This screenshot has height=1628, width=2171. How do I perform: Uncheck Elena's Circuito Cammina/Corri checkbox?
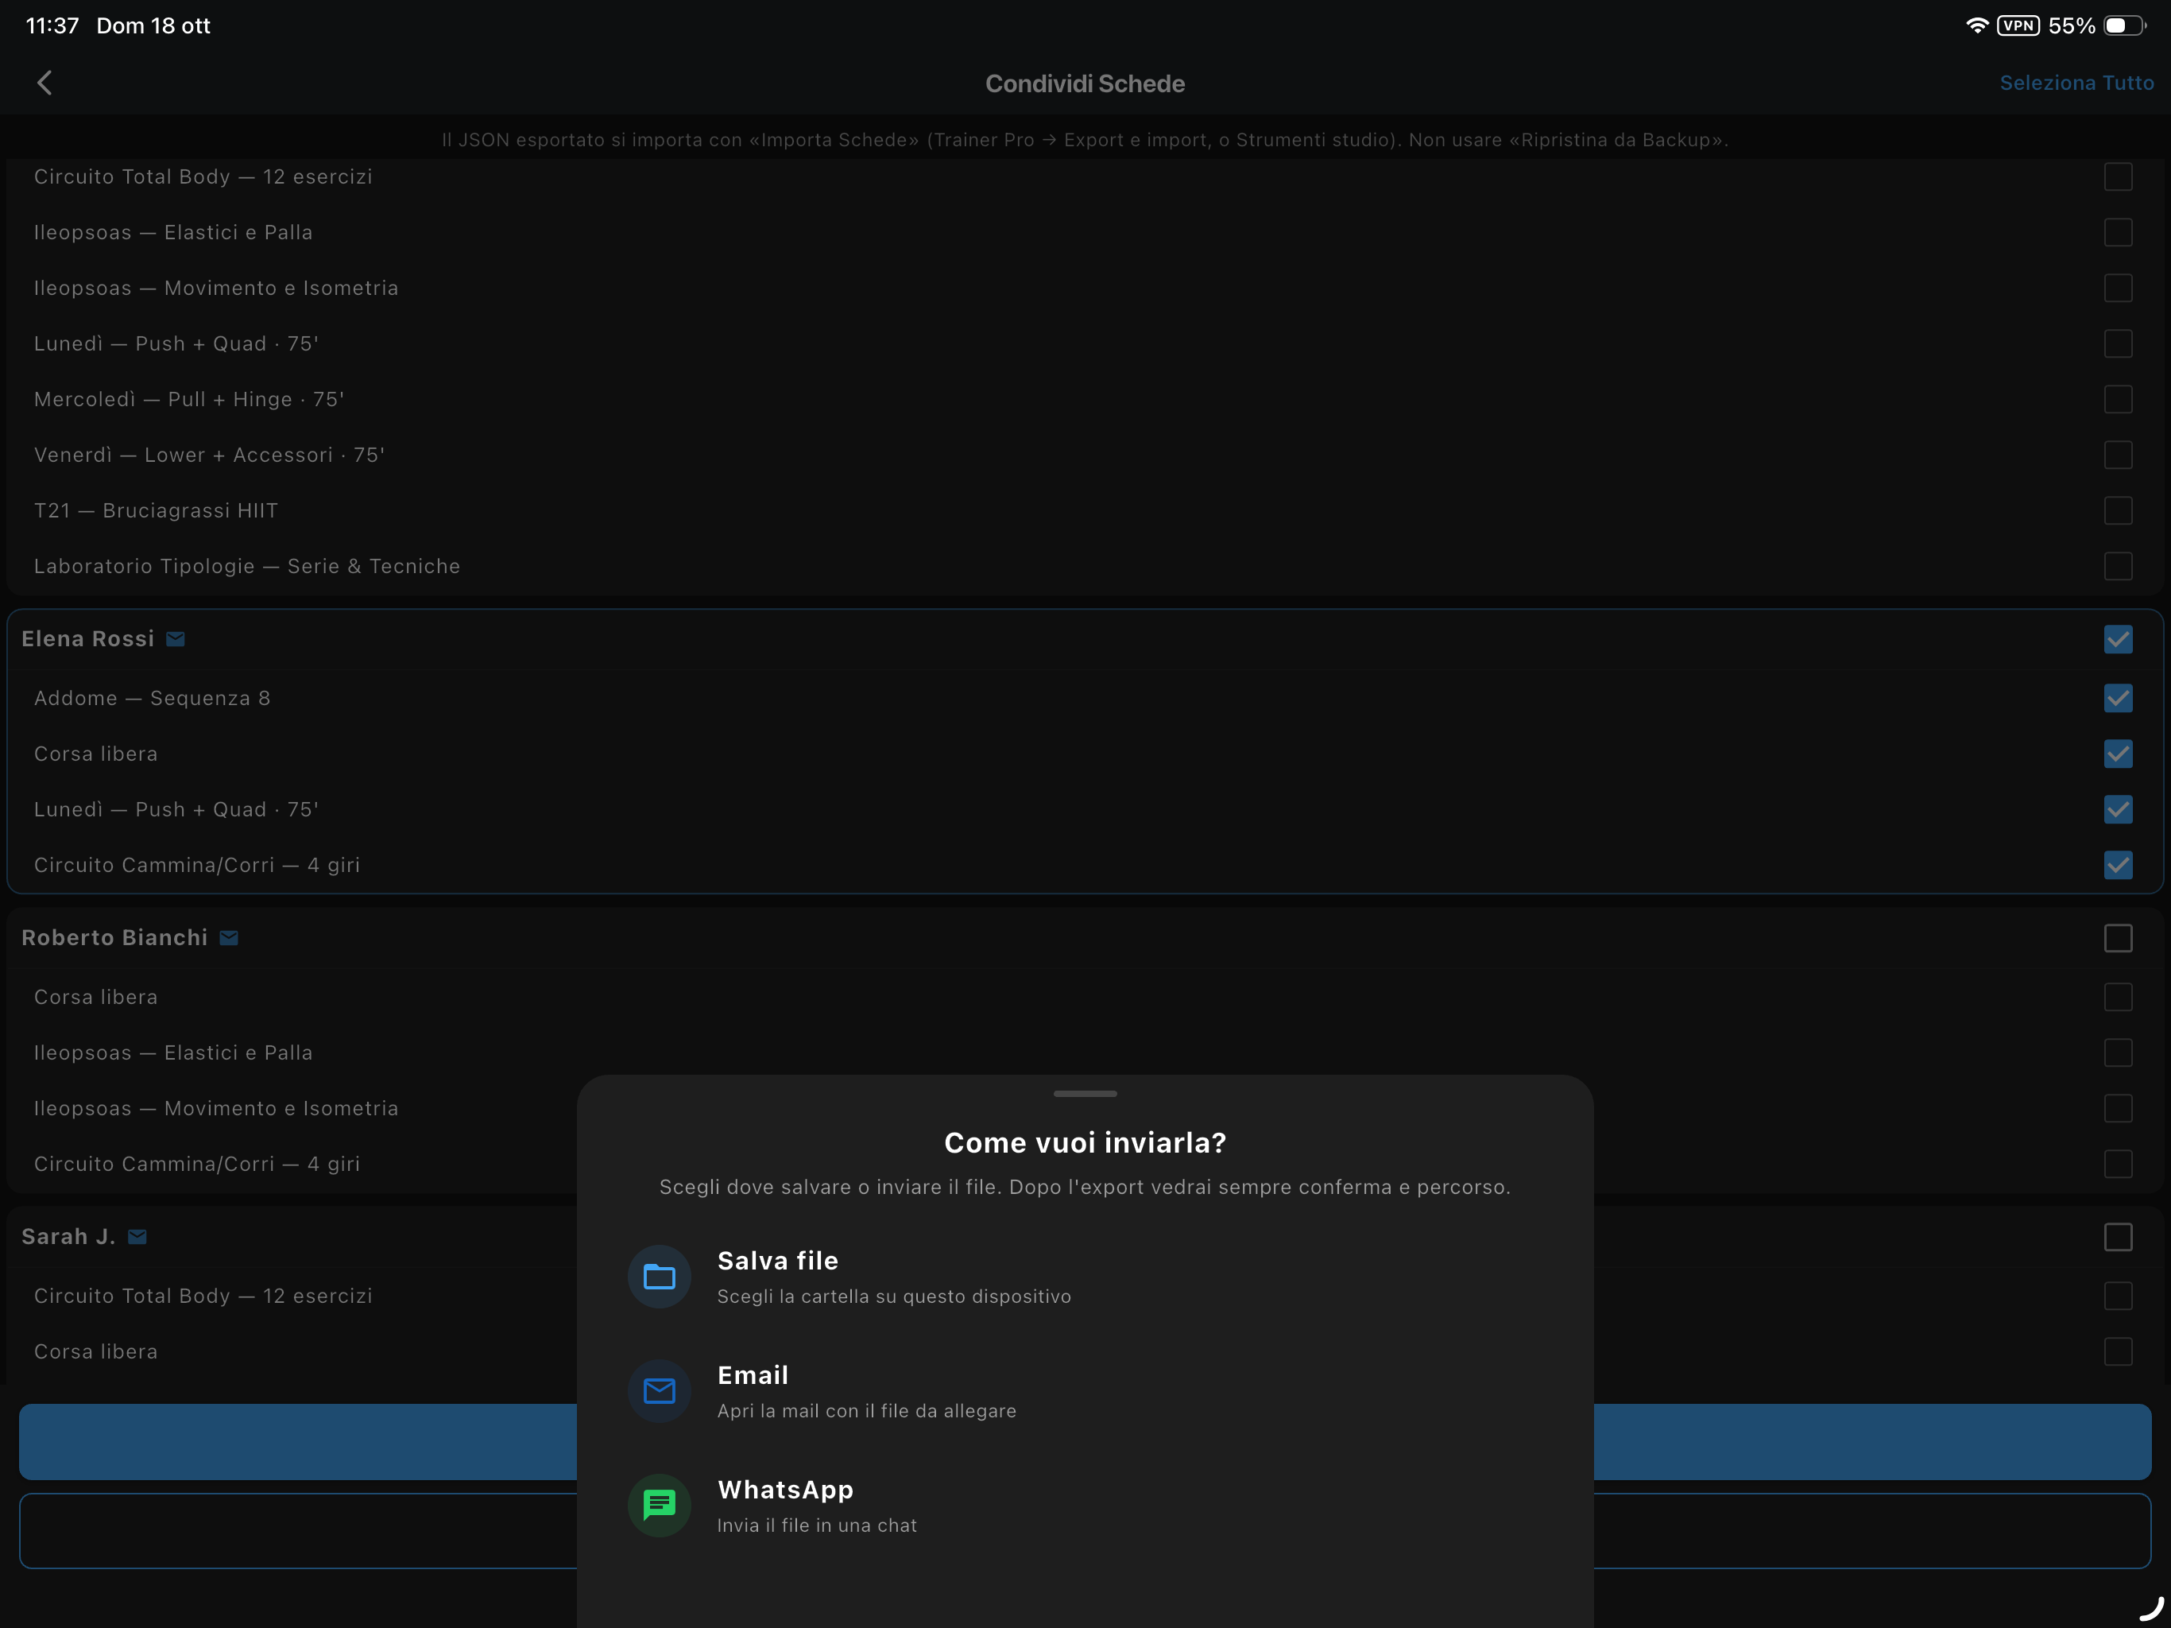point(2118,865)
